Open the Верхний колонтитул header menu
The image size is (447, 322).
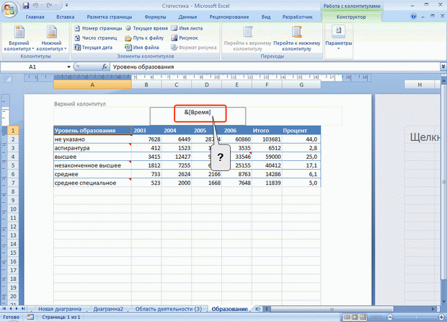[19, 38]
